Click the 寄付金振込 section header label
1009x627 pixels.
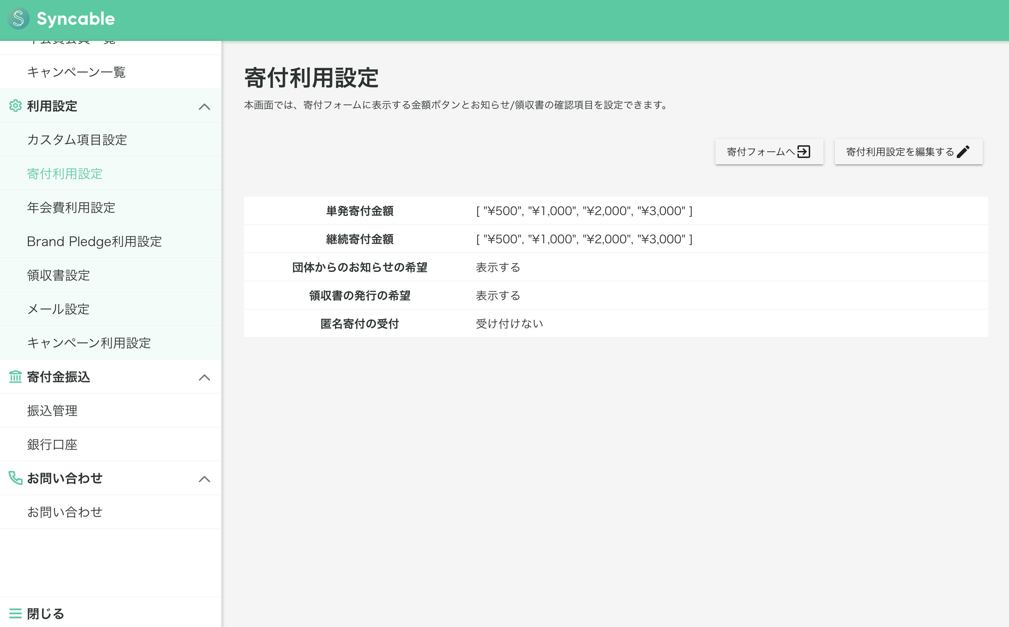click(59, 377)
